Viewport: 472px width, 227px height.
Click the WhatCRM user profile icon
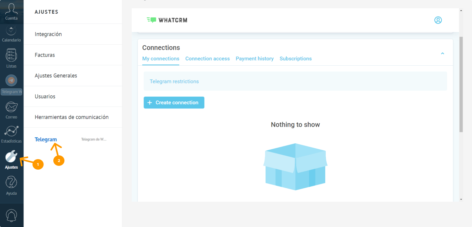pos(438,20)
